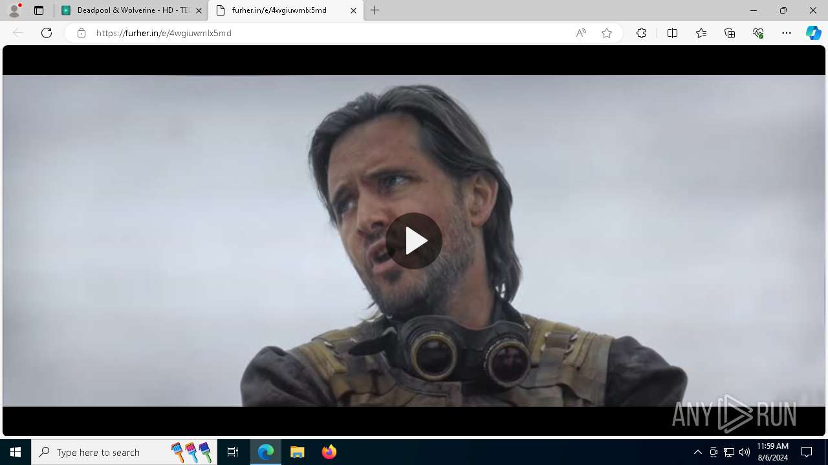
Task: Open the Extensions puzzle icon
Action: point(641,33)
